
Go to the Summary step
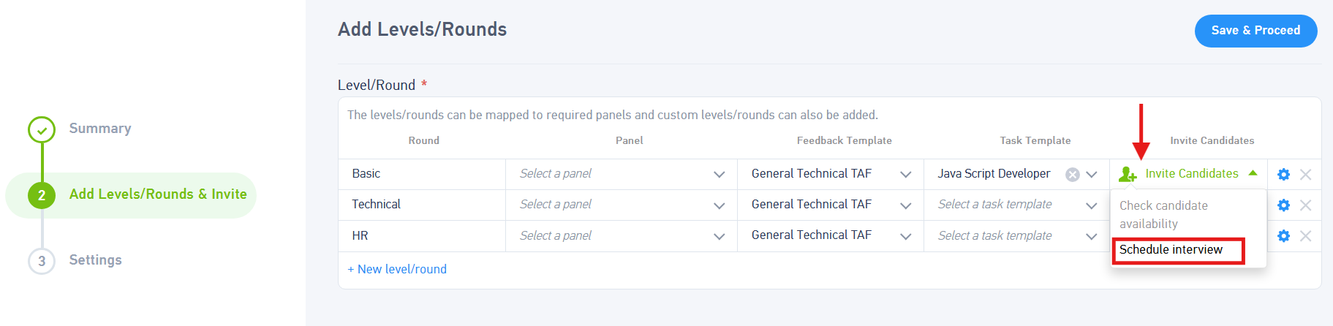[x=100, y=129]
